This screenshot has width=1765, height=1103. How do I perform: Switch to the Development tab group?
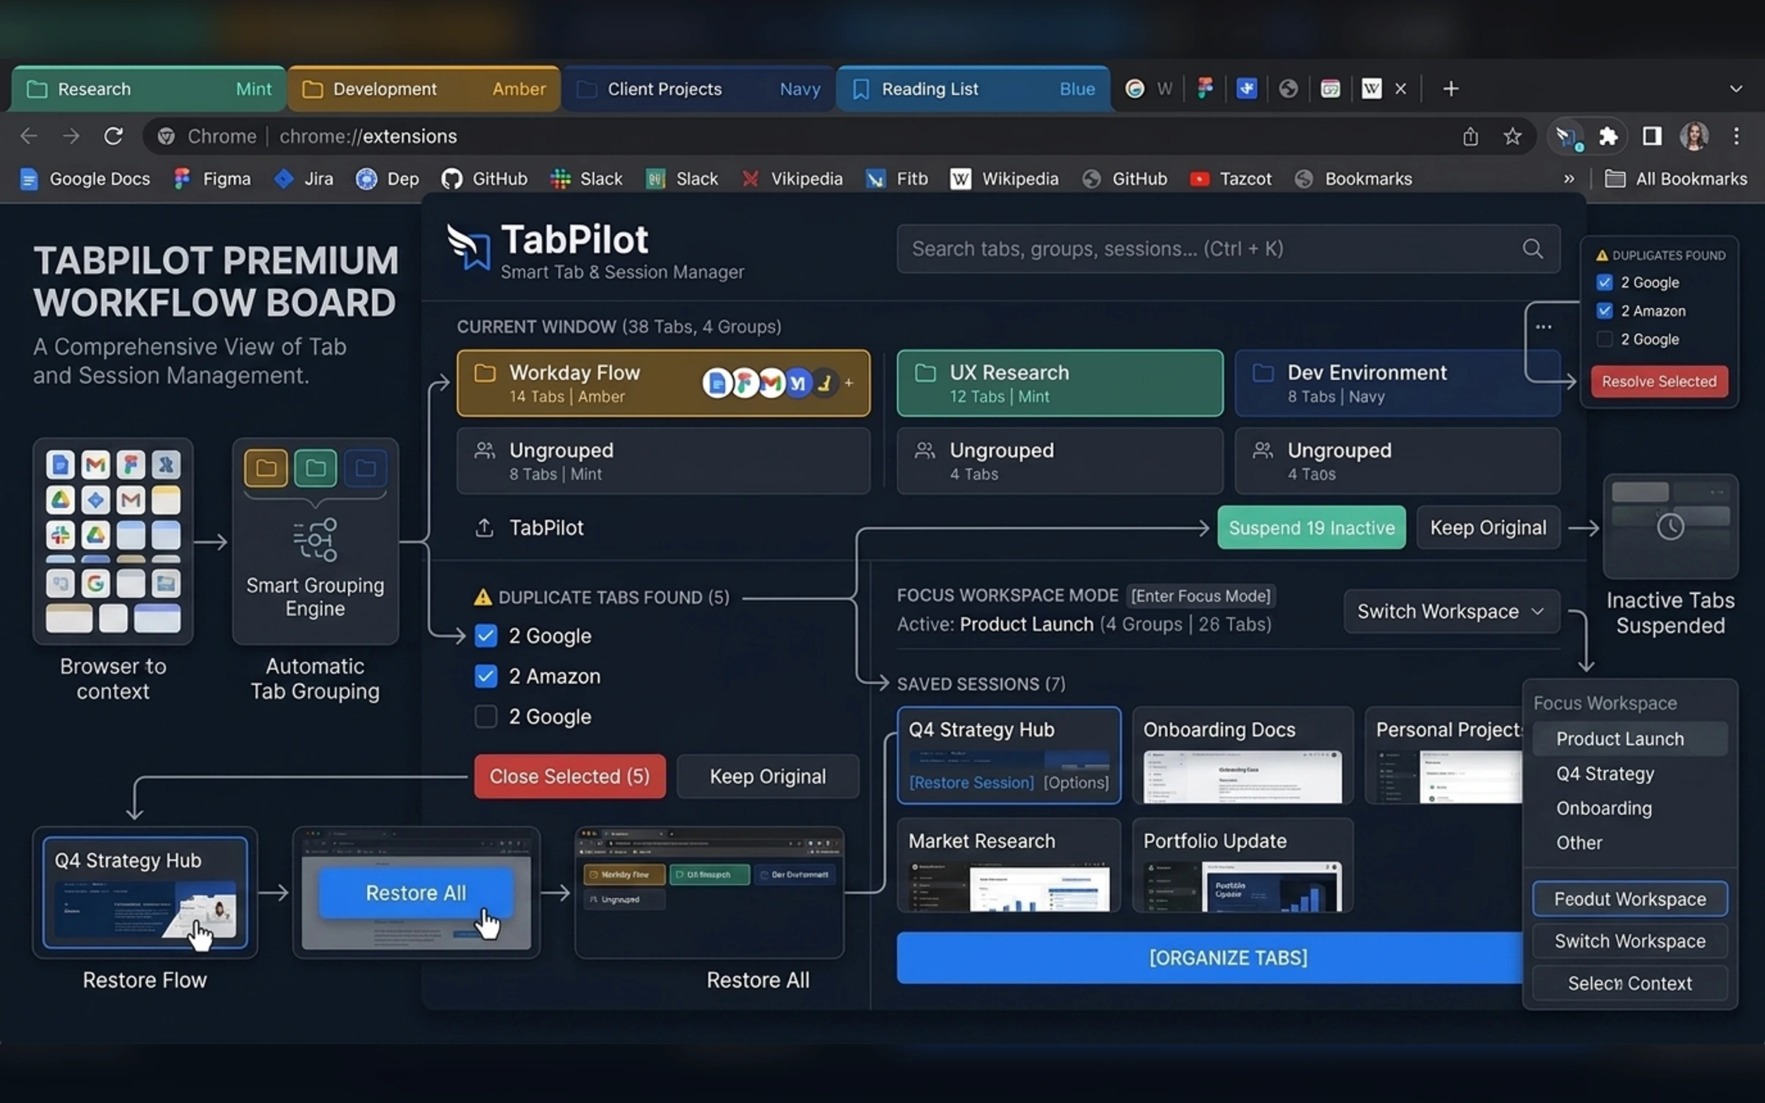click(424, 89)
